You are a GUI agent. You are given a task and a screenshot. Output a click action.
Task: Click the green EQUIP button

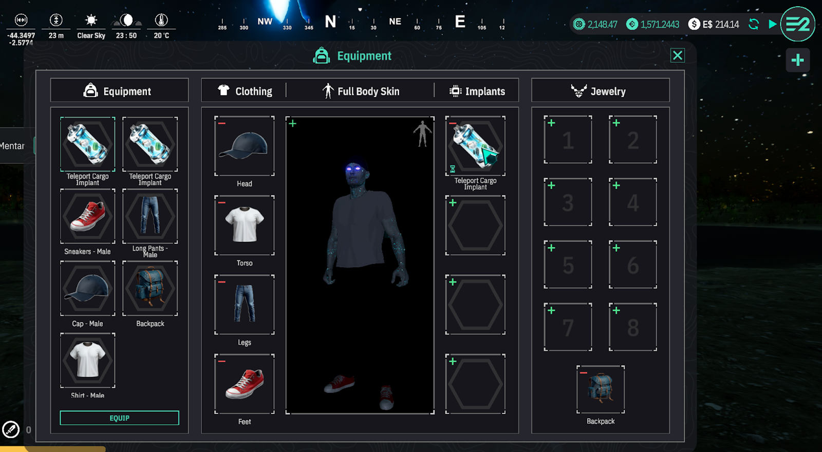[119, 418]
